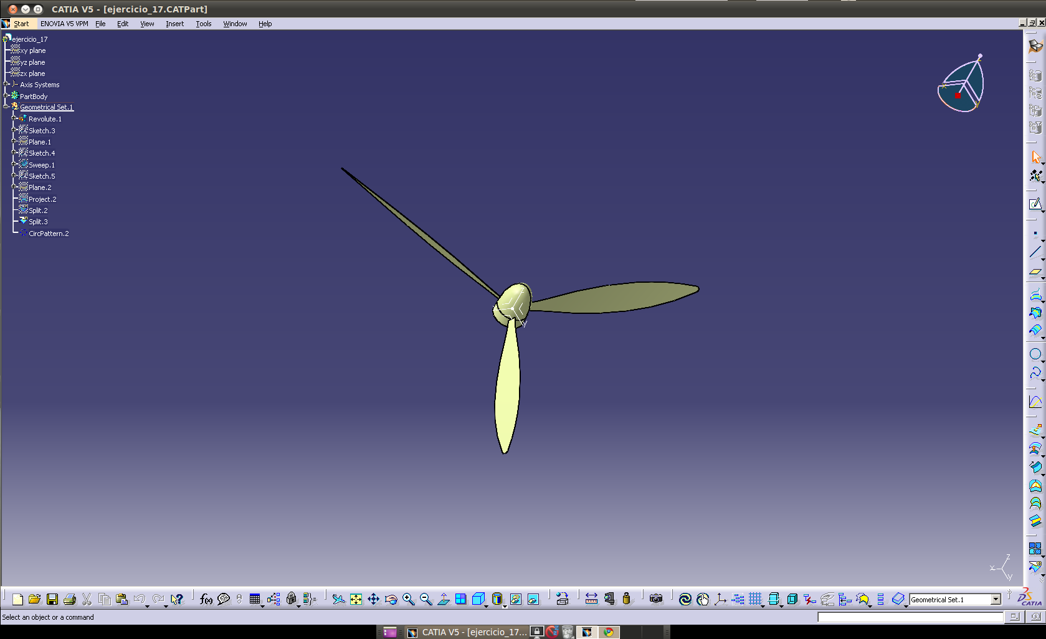Screen dimensions: 1046x639
Task: Toggle the Multi-View layout icon
Action: click(x=460, y=599)
